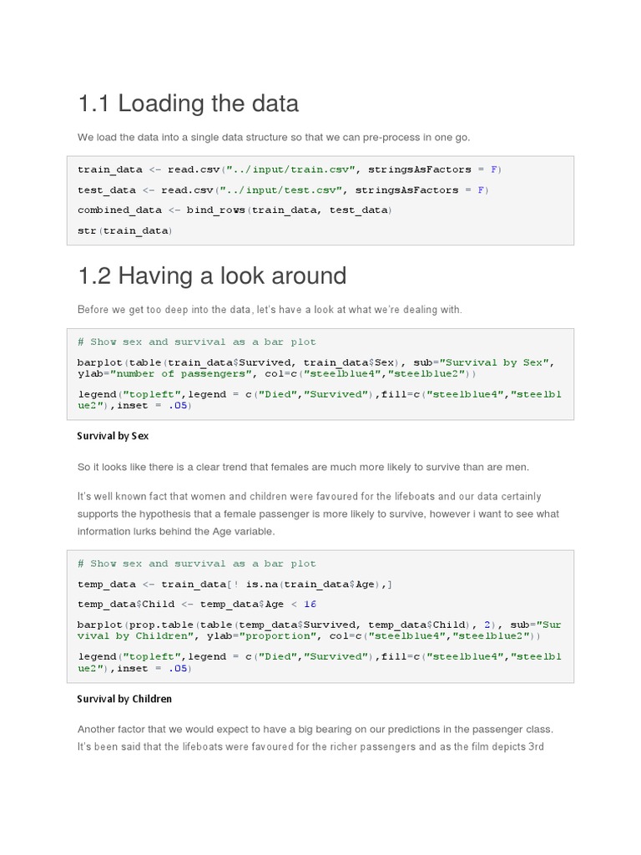Screen dimensions: 641x855
Task: Click the "Survival by Children" caption
Action: click(124, 699)
